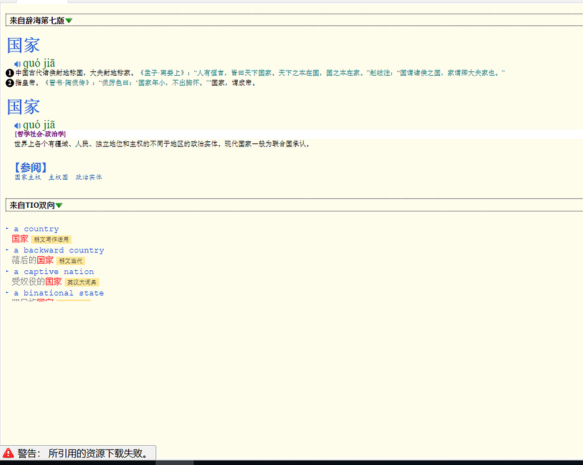
Task: Click the 朗文当代 source tag
Action: click(x=71, y=261)
